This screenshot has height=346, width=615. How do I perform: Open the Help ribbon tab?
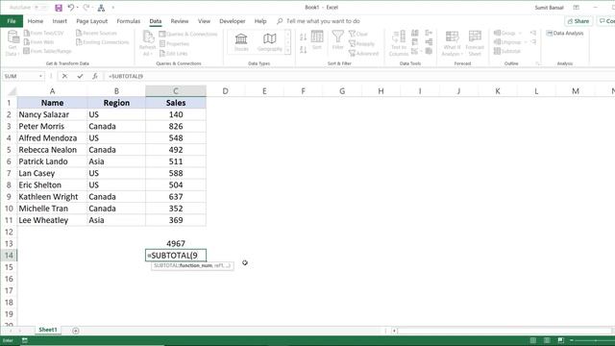pos(260,21)
